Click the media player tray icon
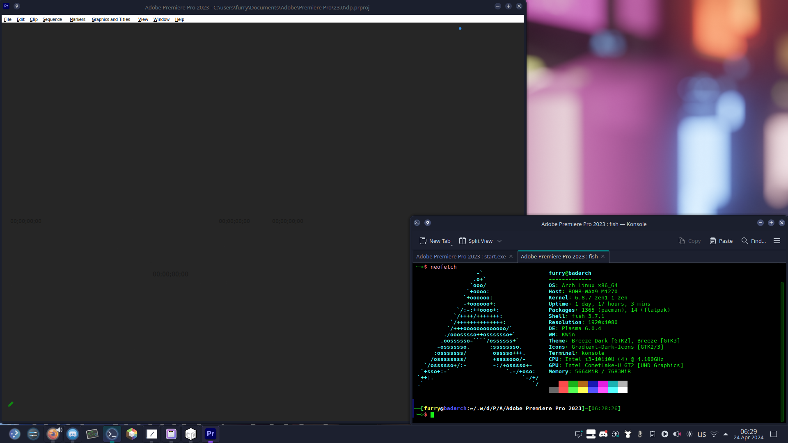 (665, 434)
